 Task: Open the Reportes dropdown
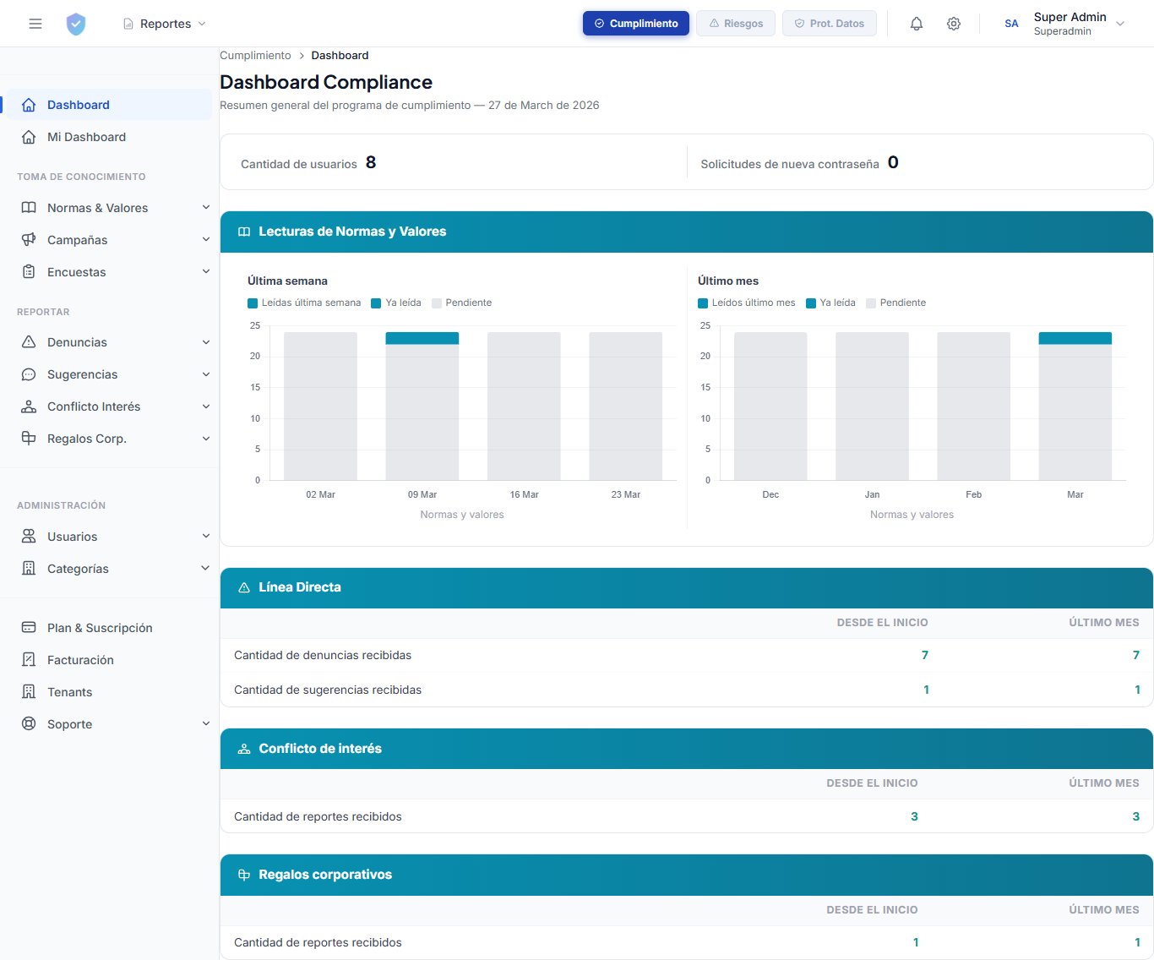coord(165,23)
